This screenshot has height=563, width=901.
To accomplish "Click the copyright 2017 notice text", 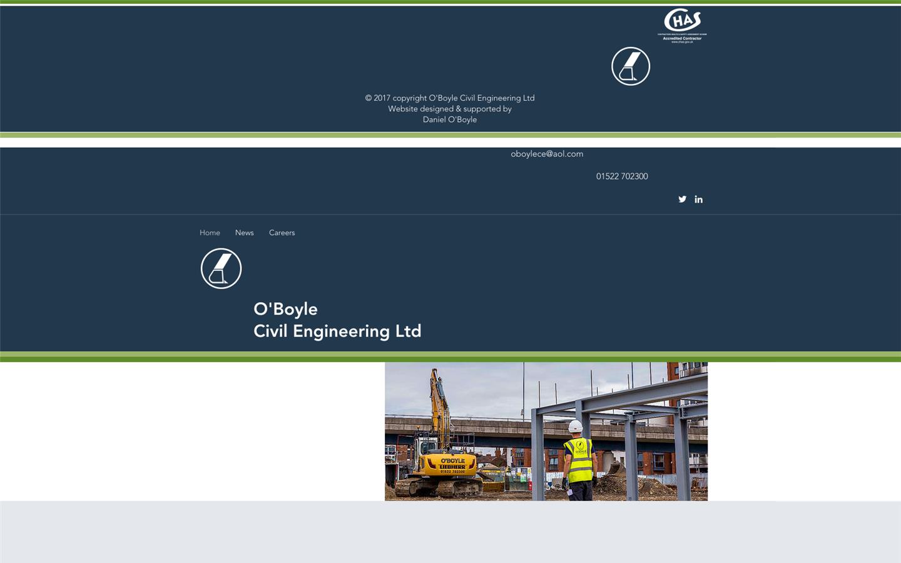I will tap(449, 98).
